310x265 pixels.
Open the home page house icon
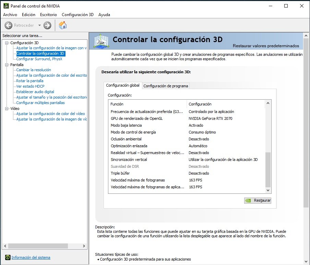(x=63, y=25)
